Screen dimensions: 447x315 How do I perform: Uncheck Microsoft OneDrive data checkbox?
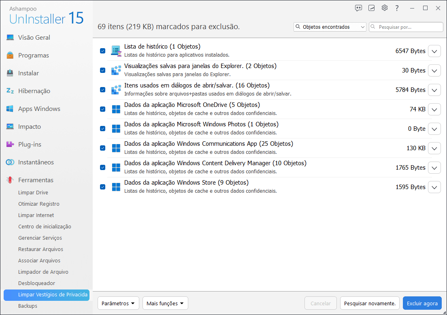[x=102, y=109]
